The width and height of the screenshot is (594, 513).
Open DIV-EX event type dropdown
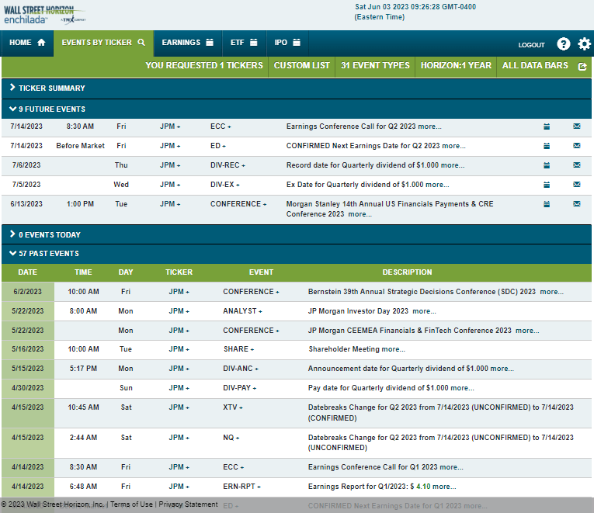point(225,185)
